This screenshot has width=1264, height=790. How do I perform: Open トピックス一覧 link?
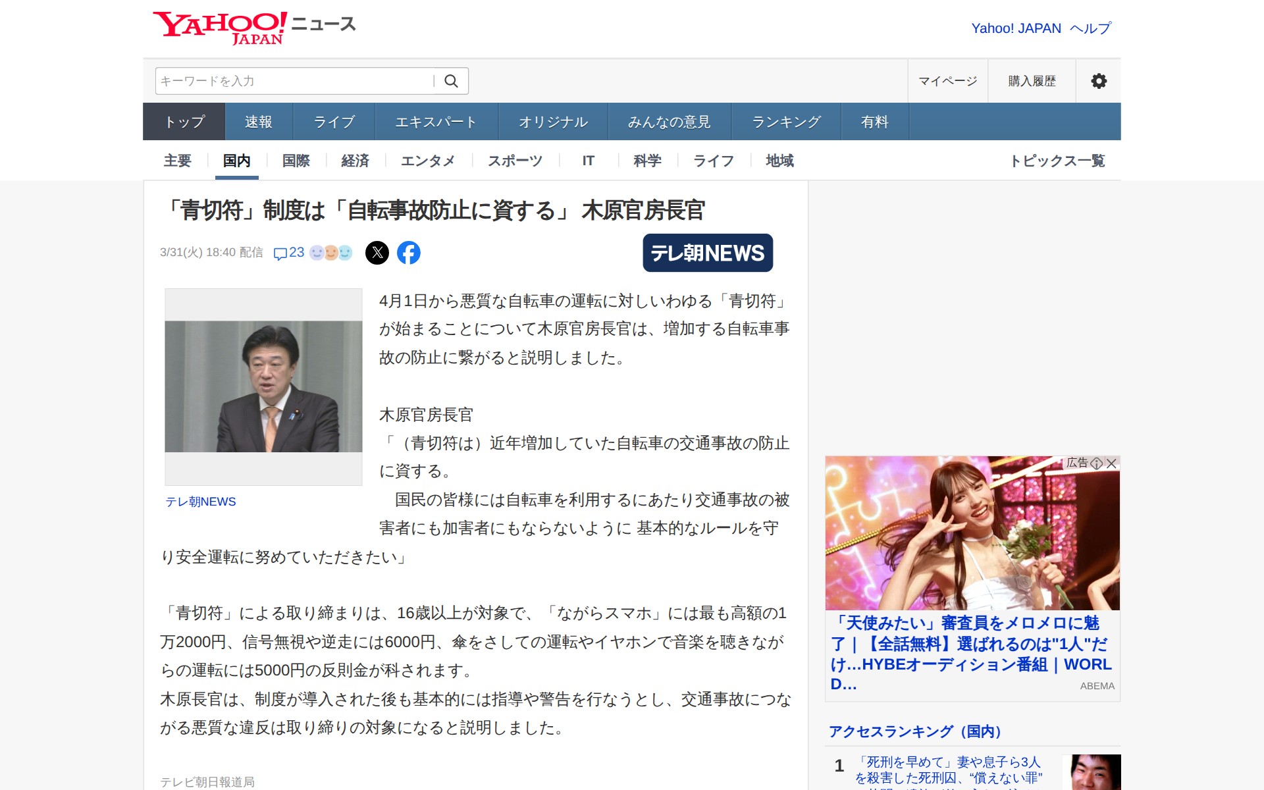pyautogui.click(x=1059, y=160)
